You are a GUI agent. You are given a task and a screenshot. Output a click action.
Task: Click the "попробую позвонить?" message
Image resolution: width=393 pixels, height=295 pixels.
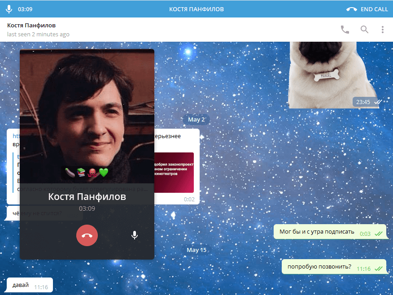pyautogui.click(x=335, y=267)
